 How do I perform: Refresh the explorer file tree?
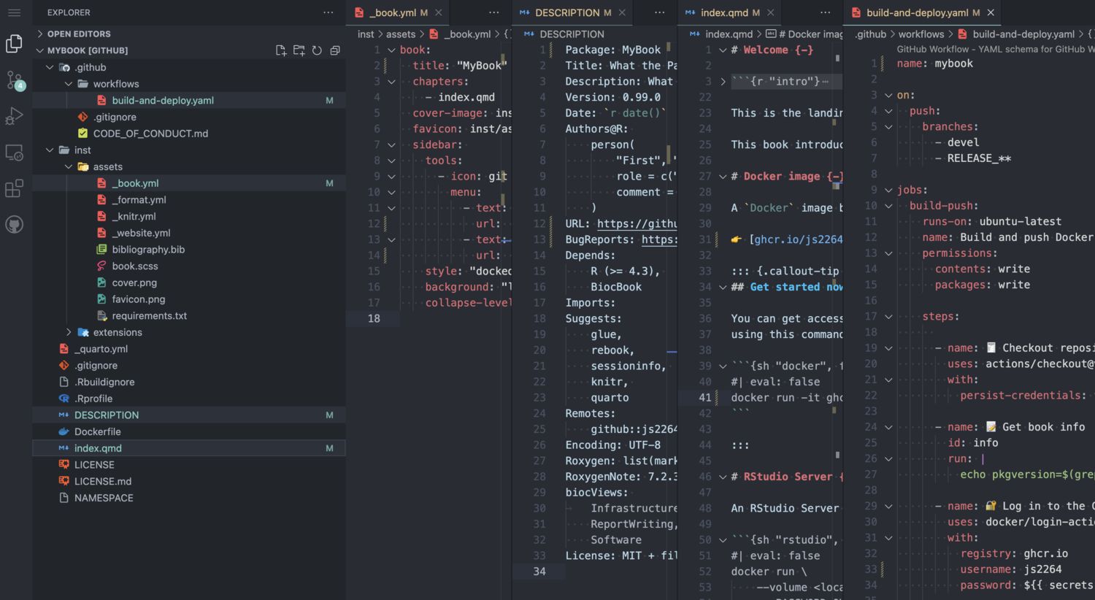click(x=317, y=50)
